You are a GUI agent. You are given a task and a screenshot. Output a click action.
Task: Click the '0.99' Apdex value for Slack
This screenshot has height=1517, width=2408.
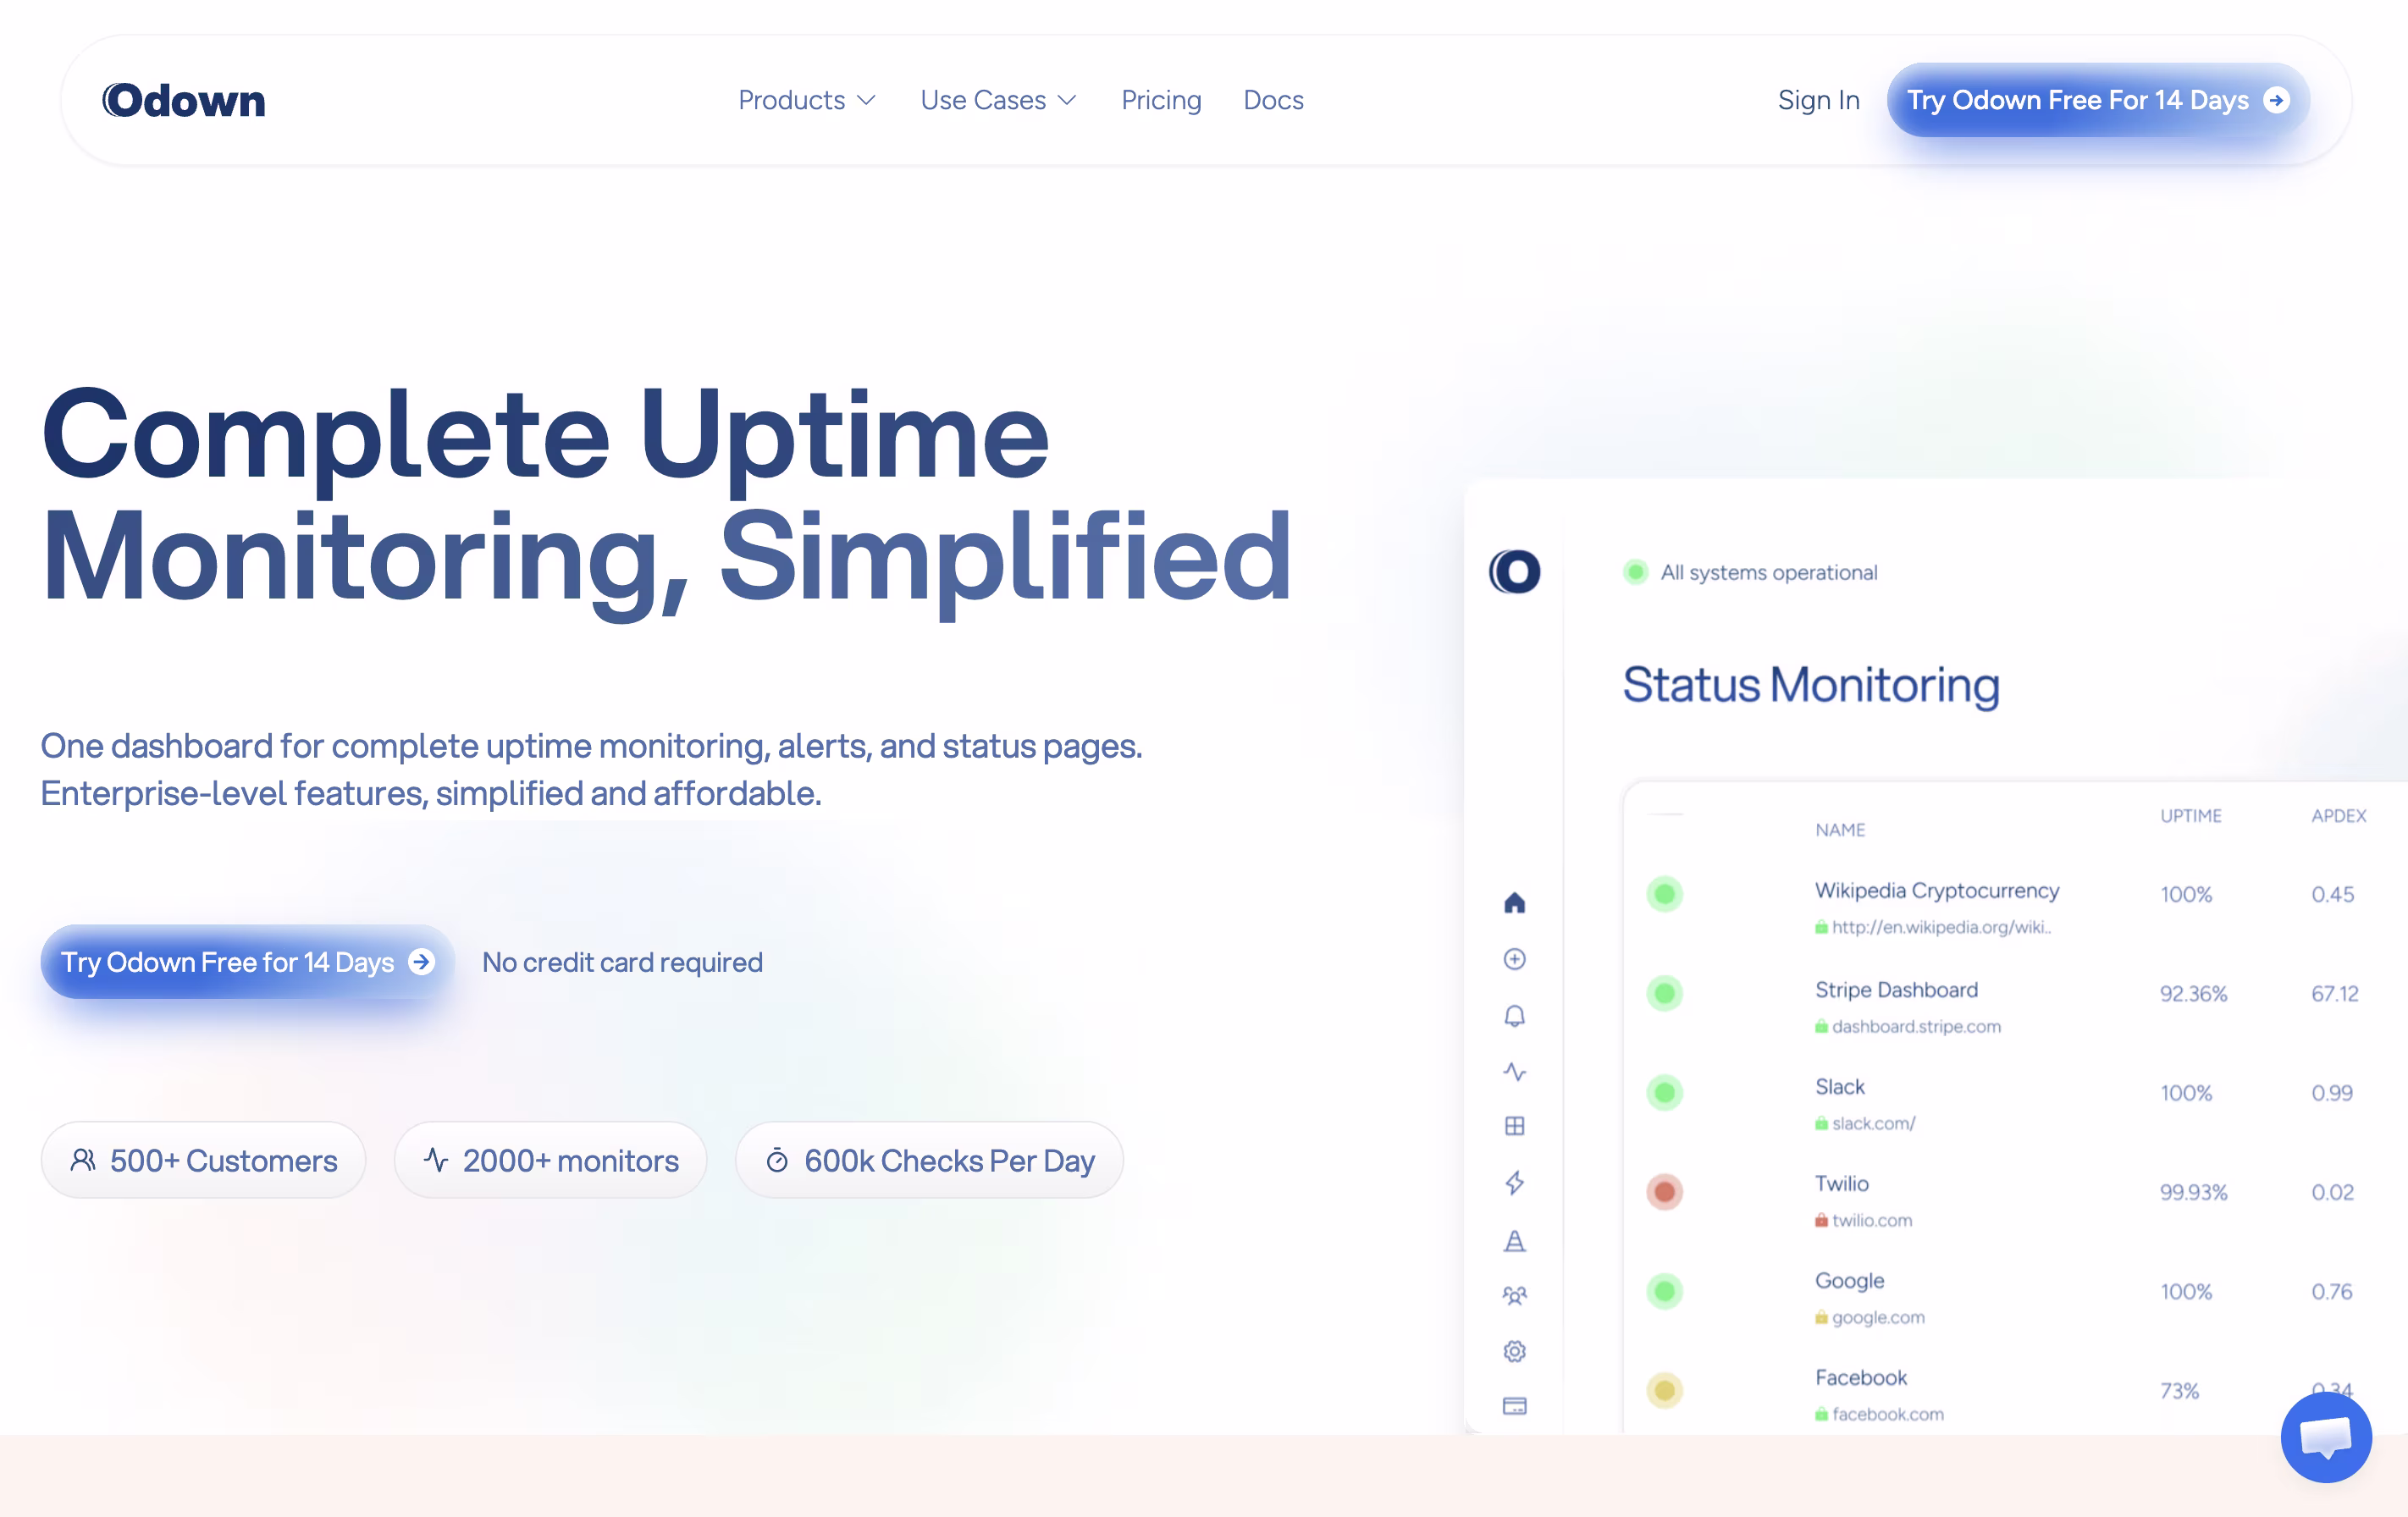pyautogui.click(x=2332, y=1092)
